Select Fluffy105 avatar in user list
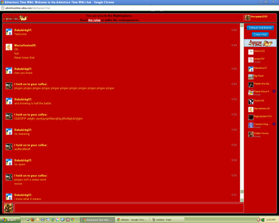This screenshot has width=279, height=223. (251, 102)
